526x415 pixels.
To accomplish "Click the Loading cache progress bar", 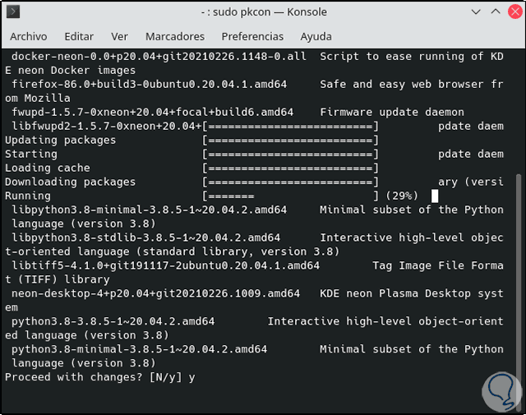I will [x=291, y=168].
